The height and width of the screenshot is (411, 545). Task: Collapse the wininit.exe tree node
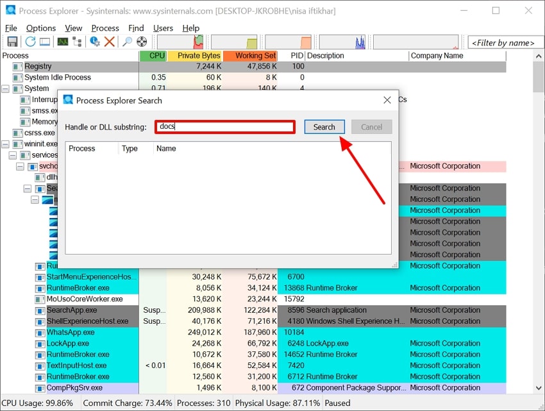tap(5, 144)
